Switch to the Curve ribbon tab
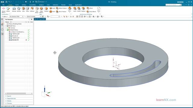Image resolution: width=193 pixels, height=108 pixels. (17, 5)
